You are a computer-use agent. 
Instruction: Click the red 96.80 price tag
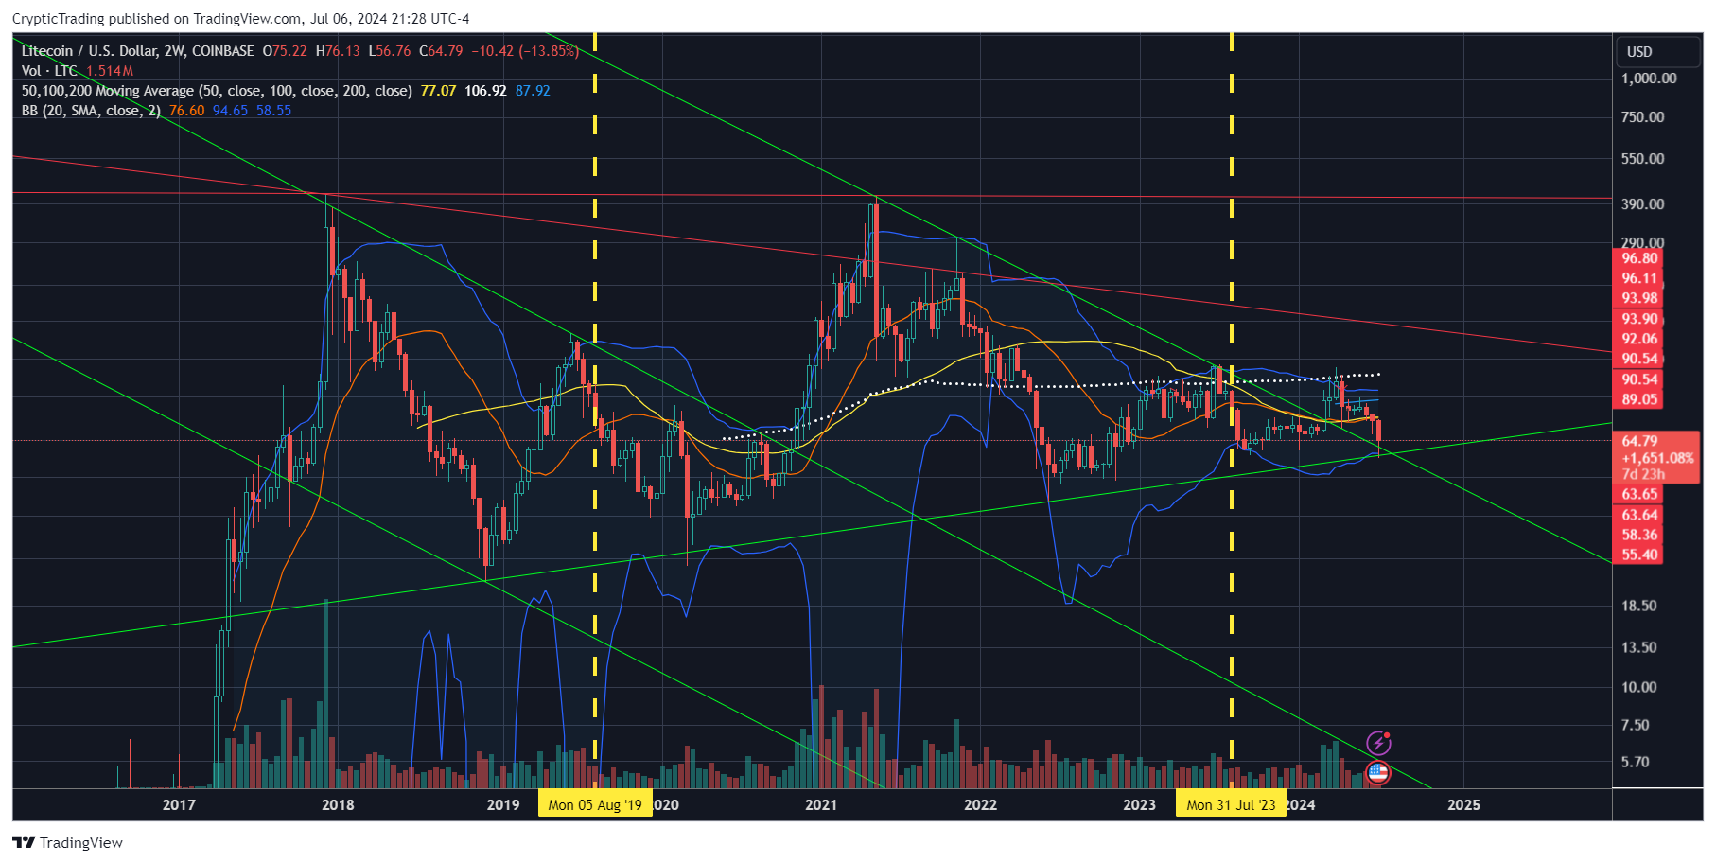1638,258
